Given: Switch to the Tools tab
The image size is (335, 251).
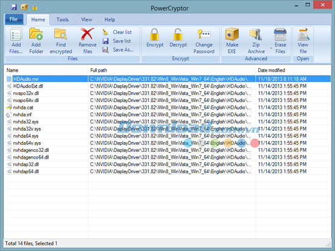Looking at the screenshot, I should pos(62,19).
